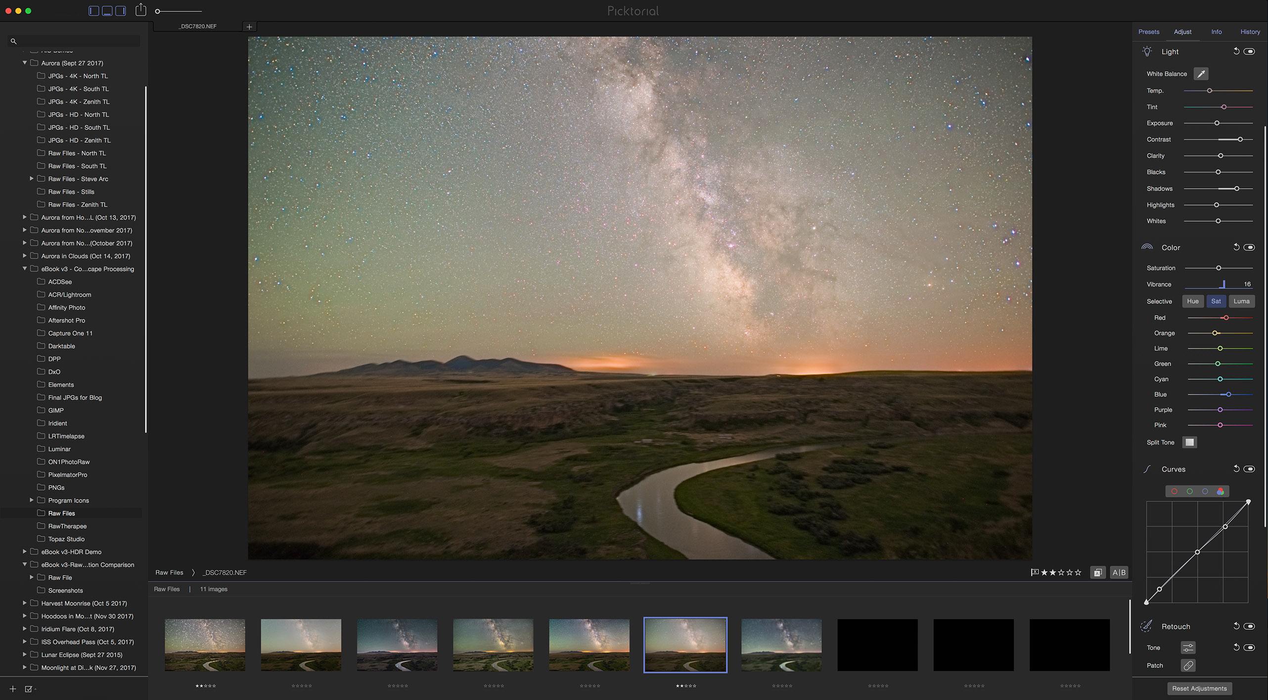Image resolution: width=1268 pixels, height=700 pixels.
Task: Select the Patch tool icon
Action: [x=1188, y=665]
